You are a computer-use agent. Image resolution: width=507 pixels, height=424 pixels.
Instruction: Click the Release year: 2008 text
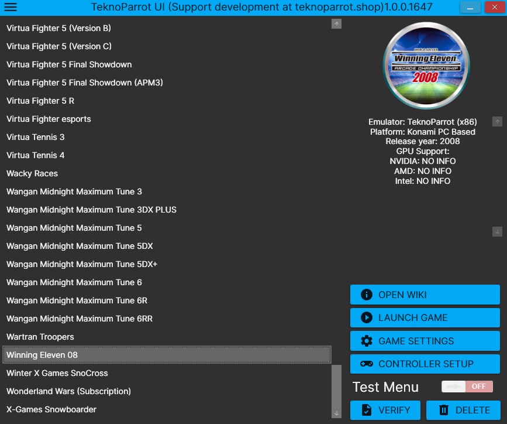pyautogui.click(x=423, y=141)
